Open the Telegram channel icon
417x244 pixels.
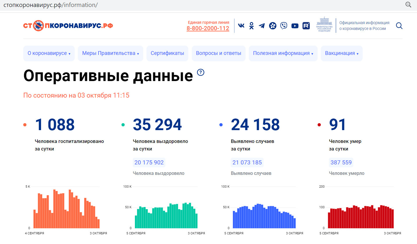tap(262, 26)
